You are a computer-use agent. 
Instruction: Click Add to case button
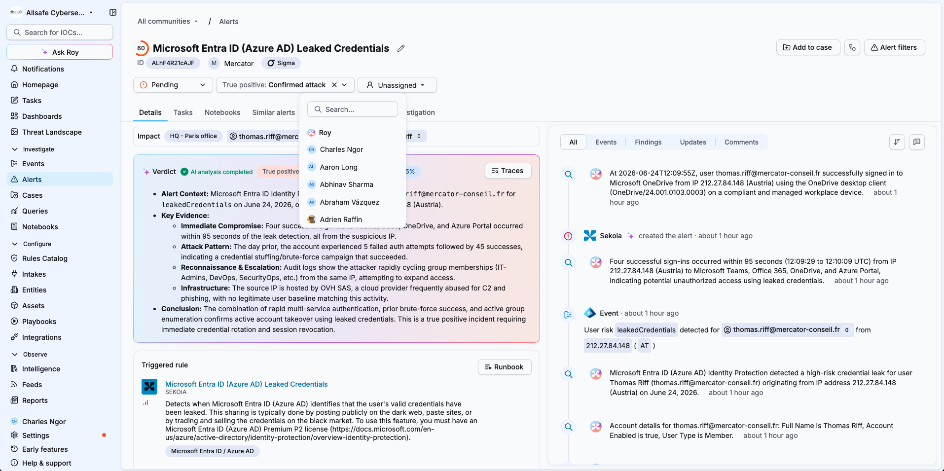pos(808,47)
